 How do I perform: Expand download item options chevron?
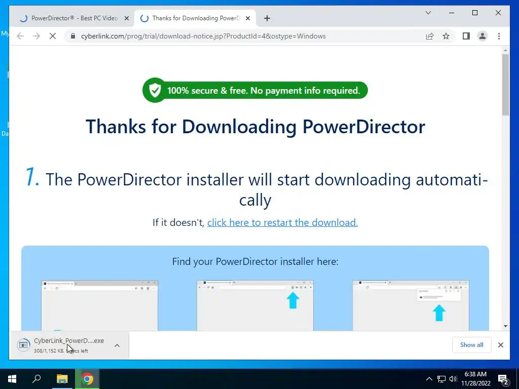(117, 345)
